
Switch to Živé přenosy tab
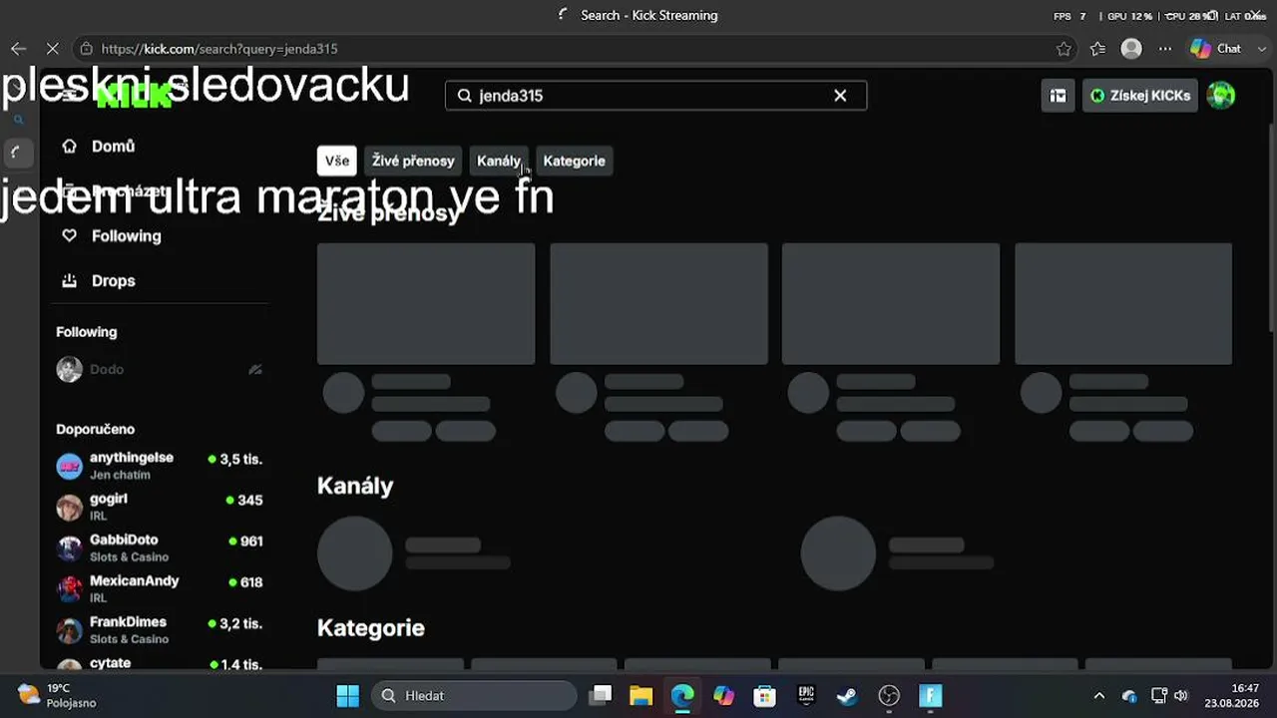[x=413, y=161]
